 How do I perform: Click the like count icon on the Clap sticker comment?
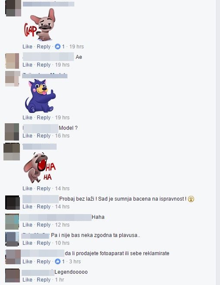58,47
